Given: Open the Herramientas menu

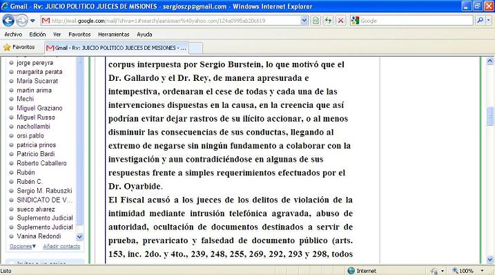Looking at the screenshot, I should click(x=114, y=35).
